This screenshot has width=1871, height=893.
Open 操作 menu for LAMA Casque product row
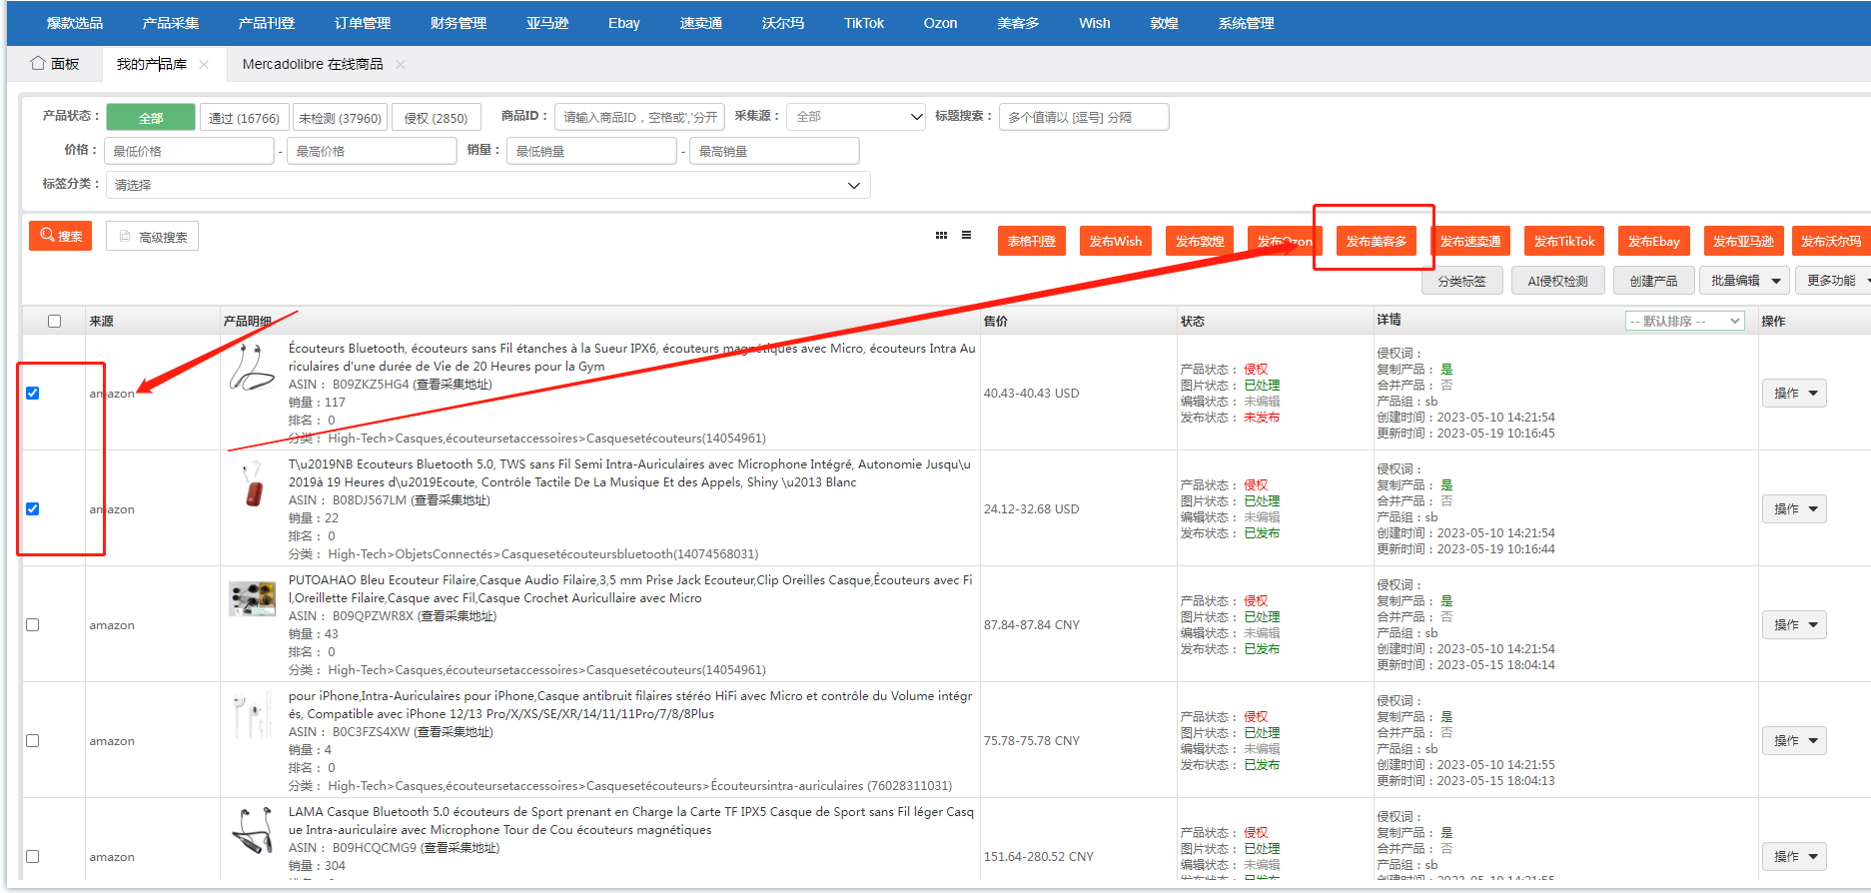(x=1794, y=856)
